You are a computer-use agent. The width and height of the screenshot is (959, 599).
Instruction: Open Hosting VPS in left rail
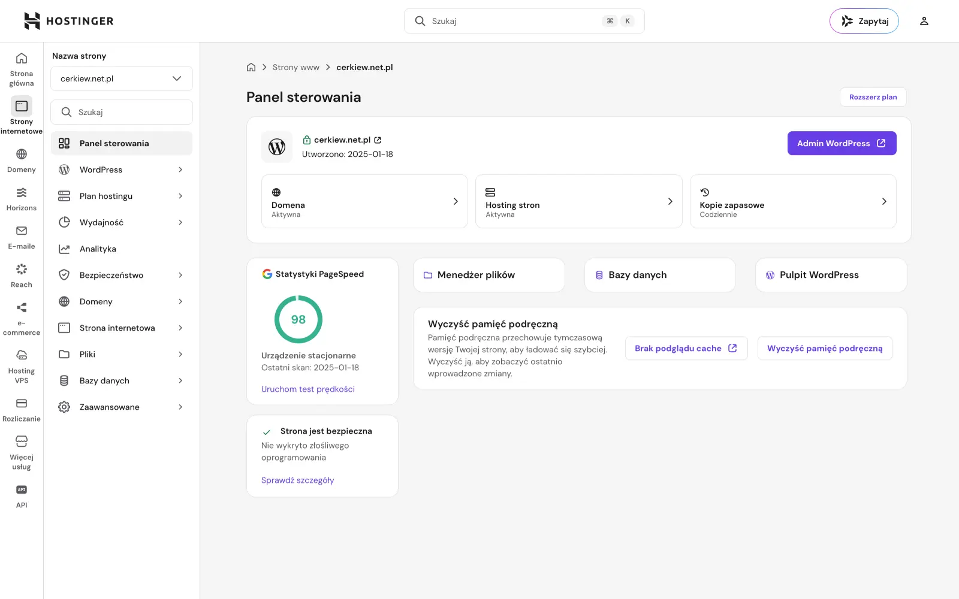point(22,367)
